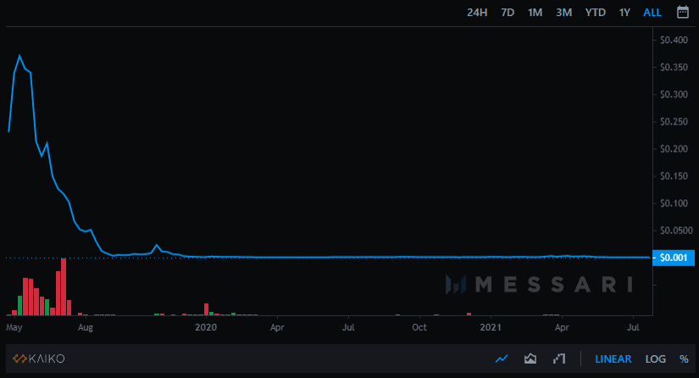Click the 2020 label on time axis
This screenshot has width=699, height=378.
point(206,327)
